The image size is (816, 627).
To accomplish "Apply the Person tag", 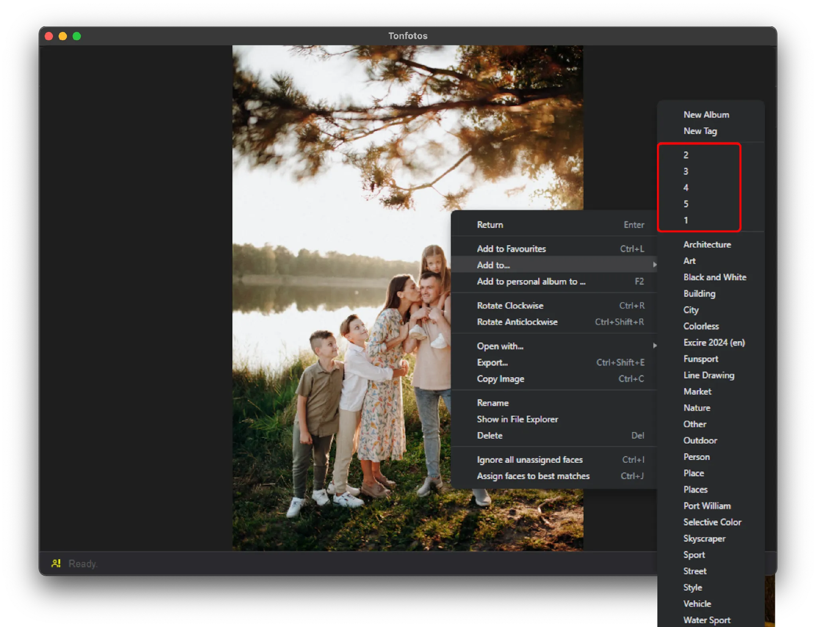I will pos(711,457).
